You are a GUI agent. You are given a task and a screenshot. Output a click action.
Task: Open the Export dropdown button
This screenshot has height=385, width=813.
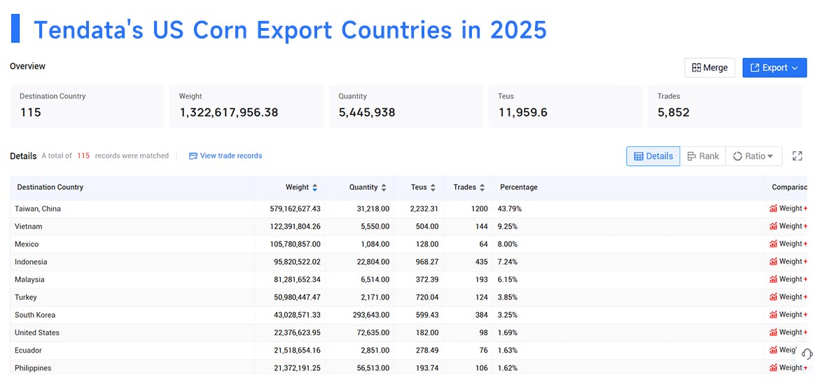coord(774,68)
